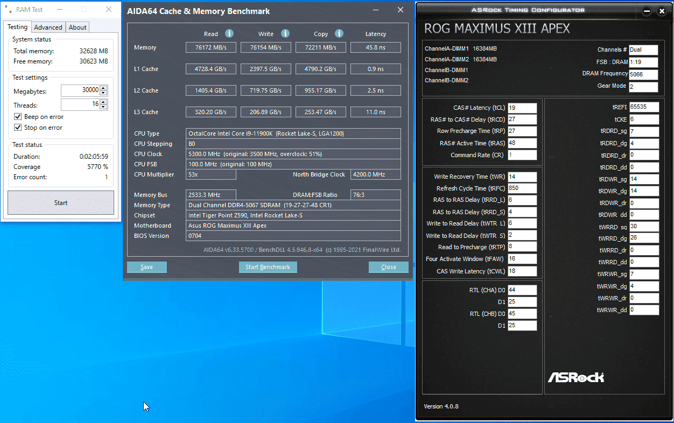Increase the Megabytes value with up arrow
Image resolution: width=674 pixels, height=423 pixels.
click(103, 88)
